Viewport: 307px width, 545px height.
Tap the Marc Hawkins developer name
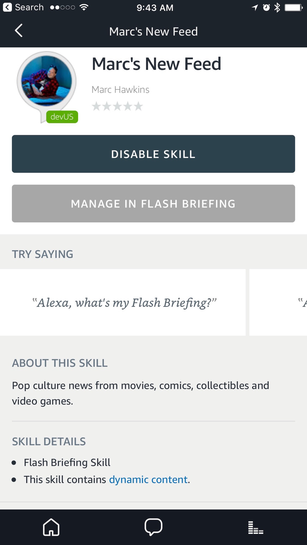[x=120, y=90]
